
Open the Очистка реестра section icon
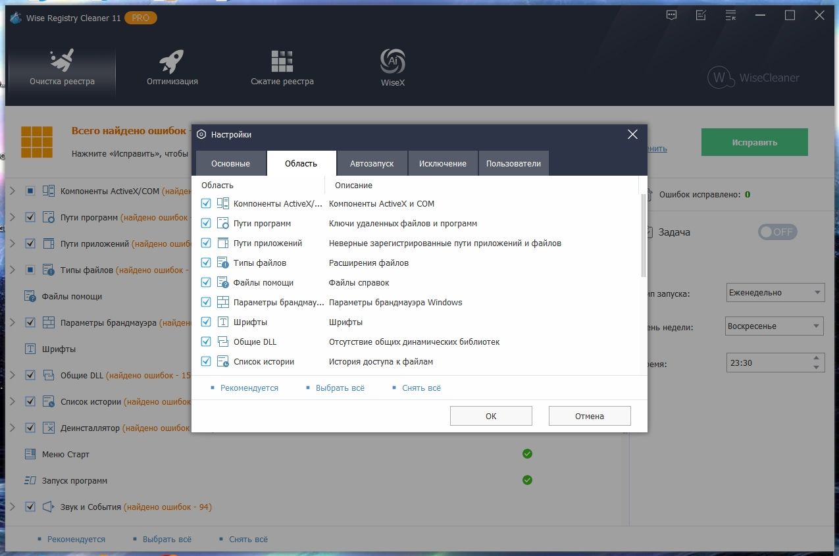pyautogui.click(x=62, y=61)
